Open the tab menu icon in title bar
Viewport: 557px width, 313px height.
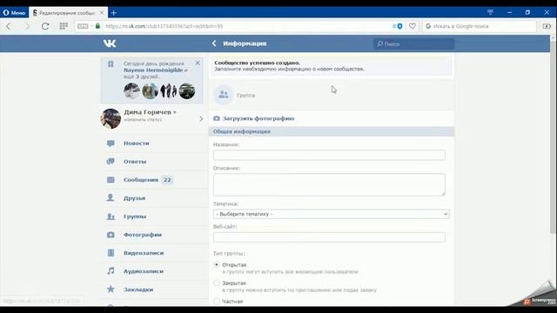click(x=490, y=12)
